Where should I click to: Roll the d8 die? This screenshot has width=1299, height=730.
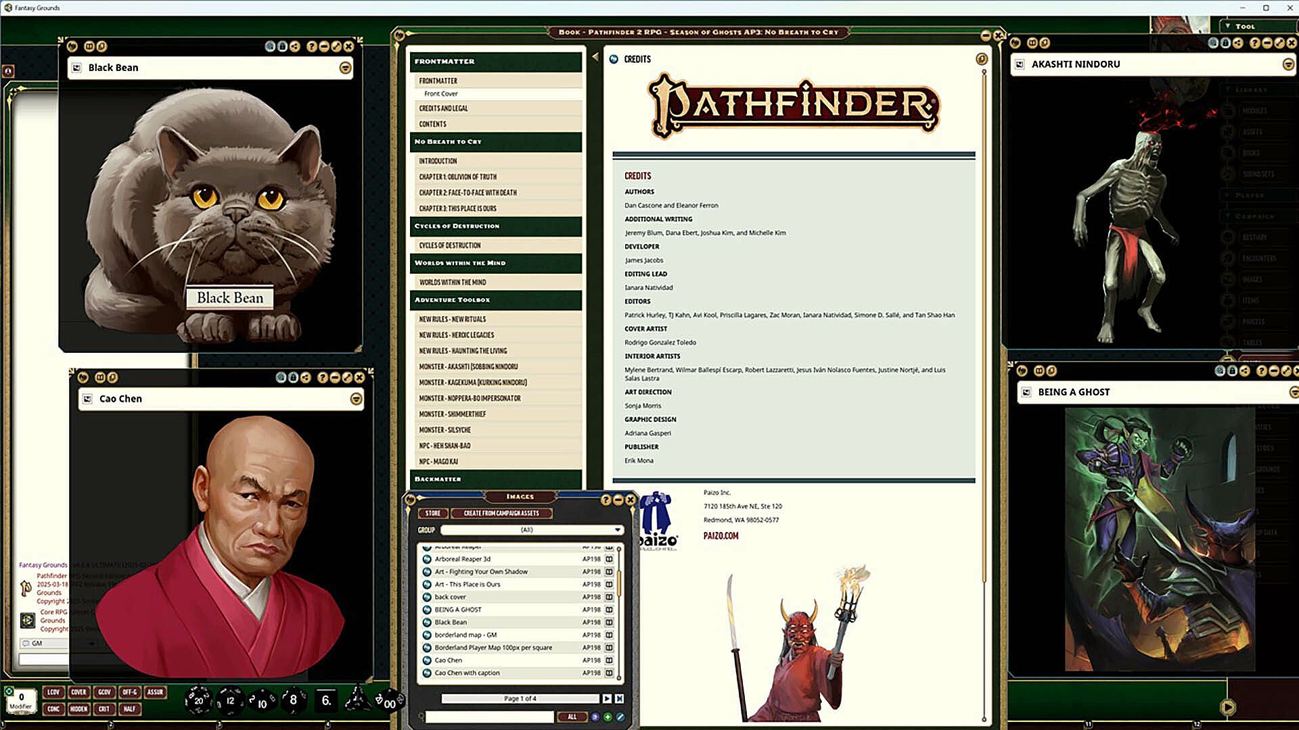293,700
